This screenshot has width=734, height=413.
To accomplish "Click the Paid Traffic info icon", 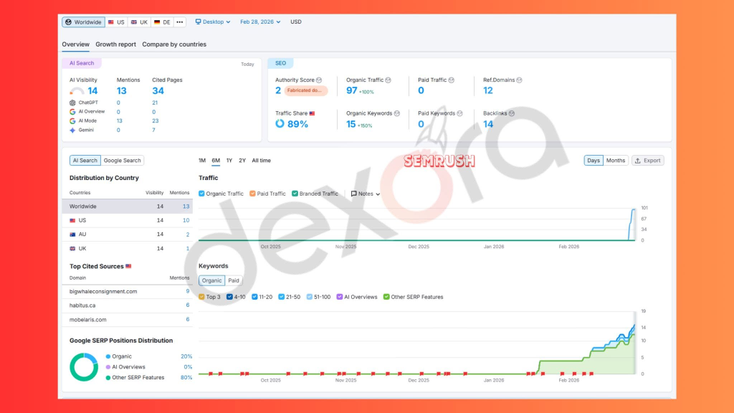I will pyautogui.click(x=452, y=80).
